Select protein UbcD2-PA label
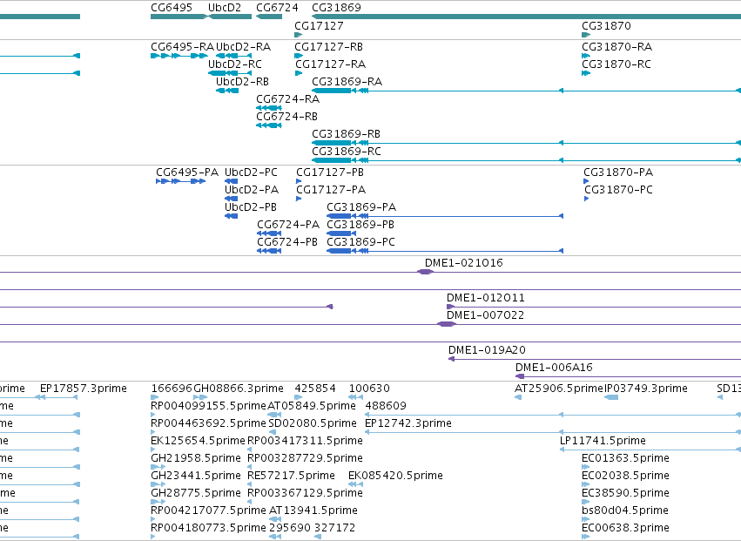Screen dimensions: 741x541 (252, 190)
